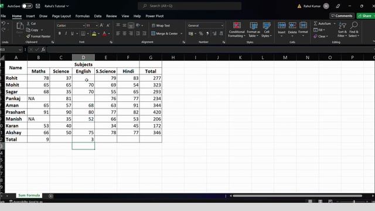The image size is (375, 211).
Task: Click the horizontal scrollbar
Action: pyautogui.click(x=298, y=196)
